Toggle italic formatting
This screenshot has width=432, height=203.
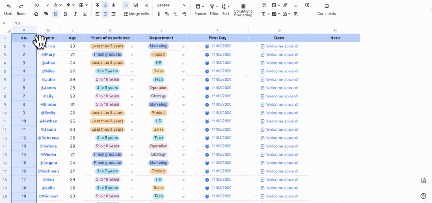75,14
